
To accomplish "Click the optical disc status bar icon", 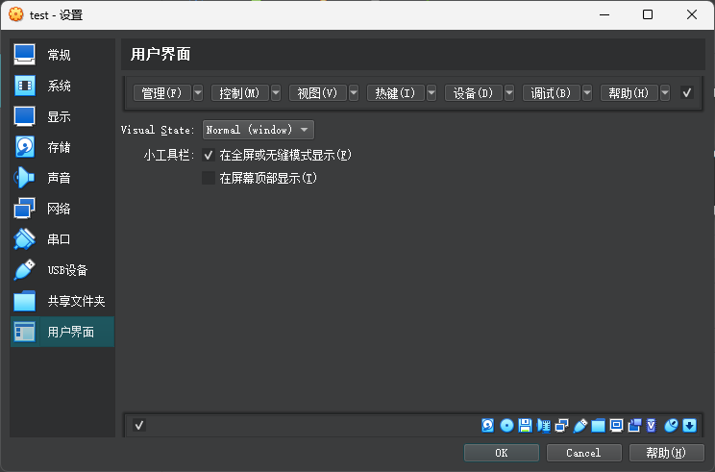I will coord(506,426).
